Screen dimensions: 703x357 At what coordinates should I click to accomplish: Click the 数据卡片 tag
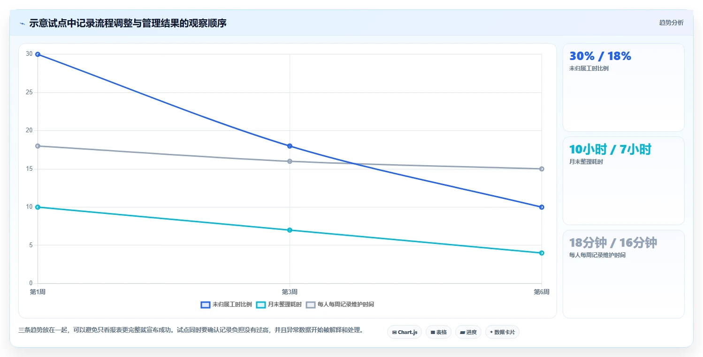502,332
